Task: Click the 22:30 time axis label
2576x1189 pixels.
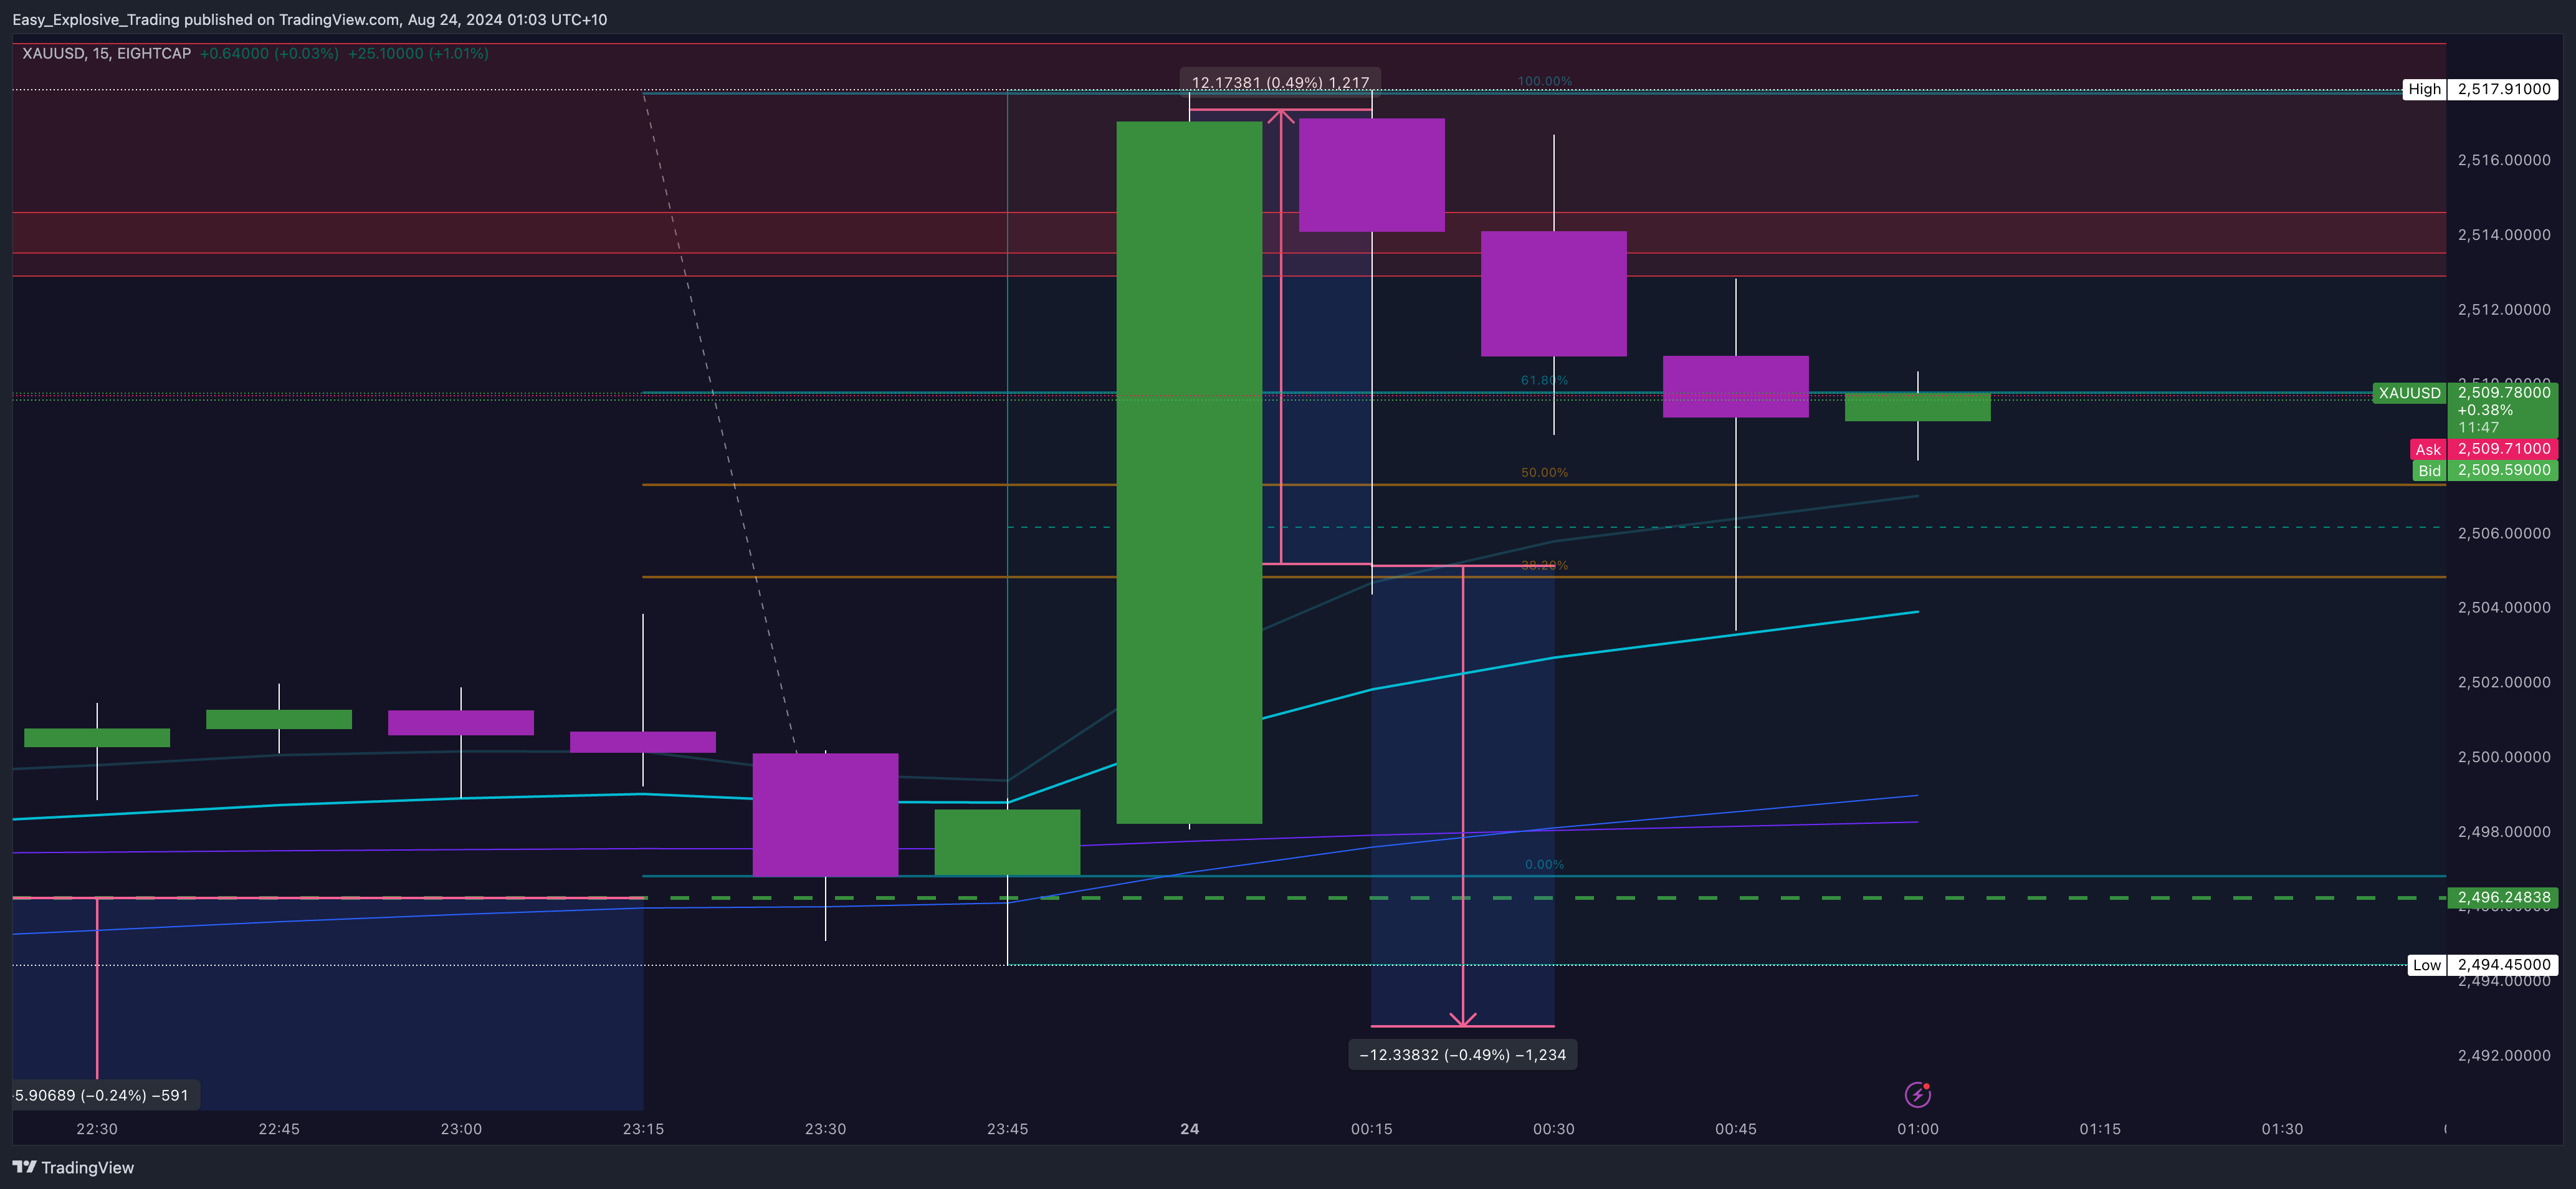Action: [x=97, y=1129]
